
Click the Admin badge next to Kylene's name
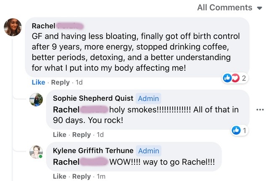148,151
